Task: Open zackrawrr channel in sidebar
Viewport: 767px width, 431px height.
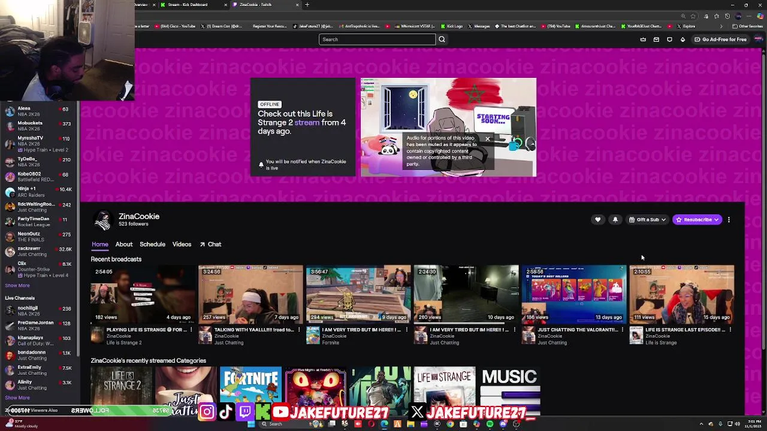Action: [x=40, y=251]
